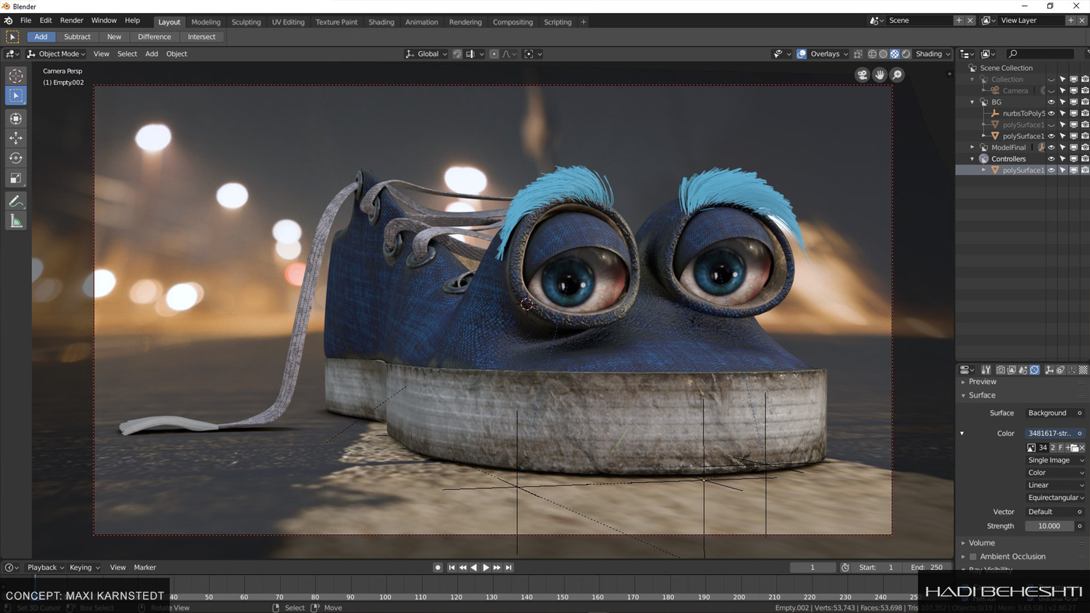Select the Rotate tool in the left toolbar
Screen dimensions: 1090x613
click(x=16, y=158)
